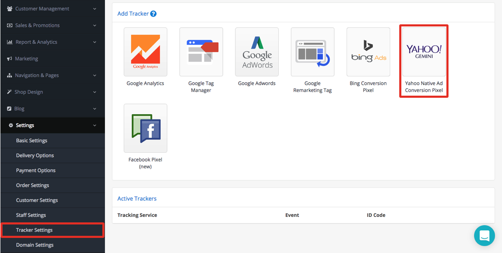Pick the Bing Ads conversion pixel tile

pyautogui.click(x=368, y=52)
